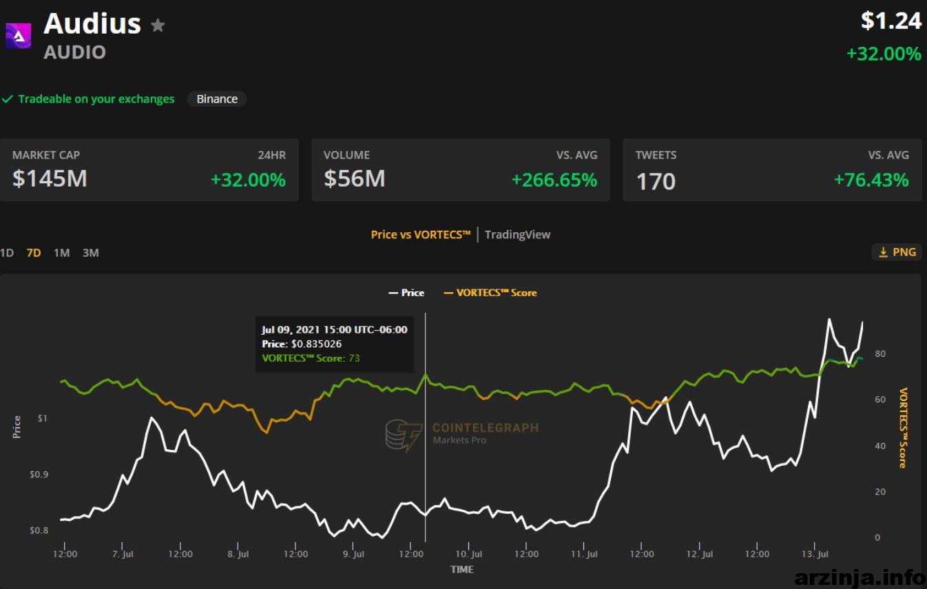Screen dimensions: 927x589
Task: Click the 9. Jul time axis label
Action: coord(353,554)
